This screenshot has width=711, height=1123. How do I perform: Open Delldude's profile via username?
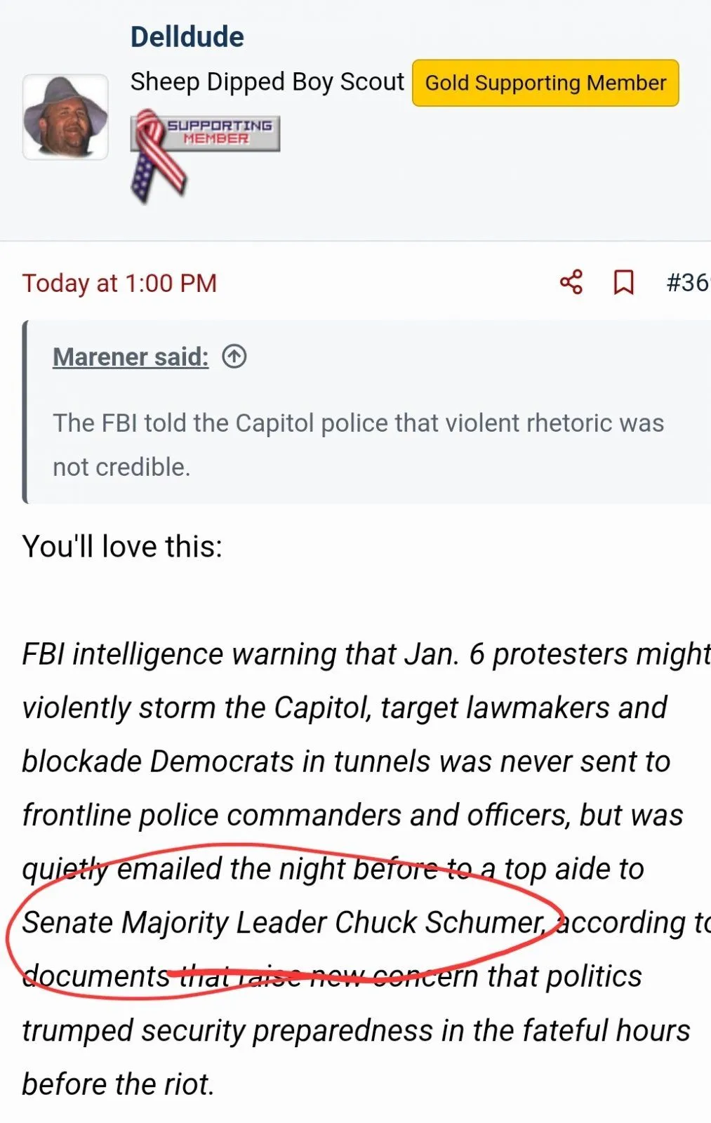click(187, 36)
